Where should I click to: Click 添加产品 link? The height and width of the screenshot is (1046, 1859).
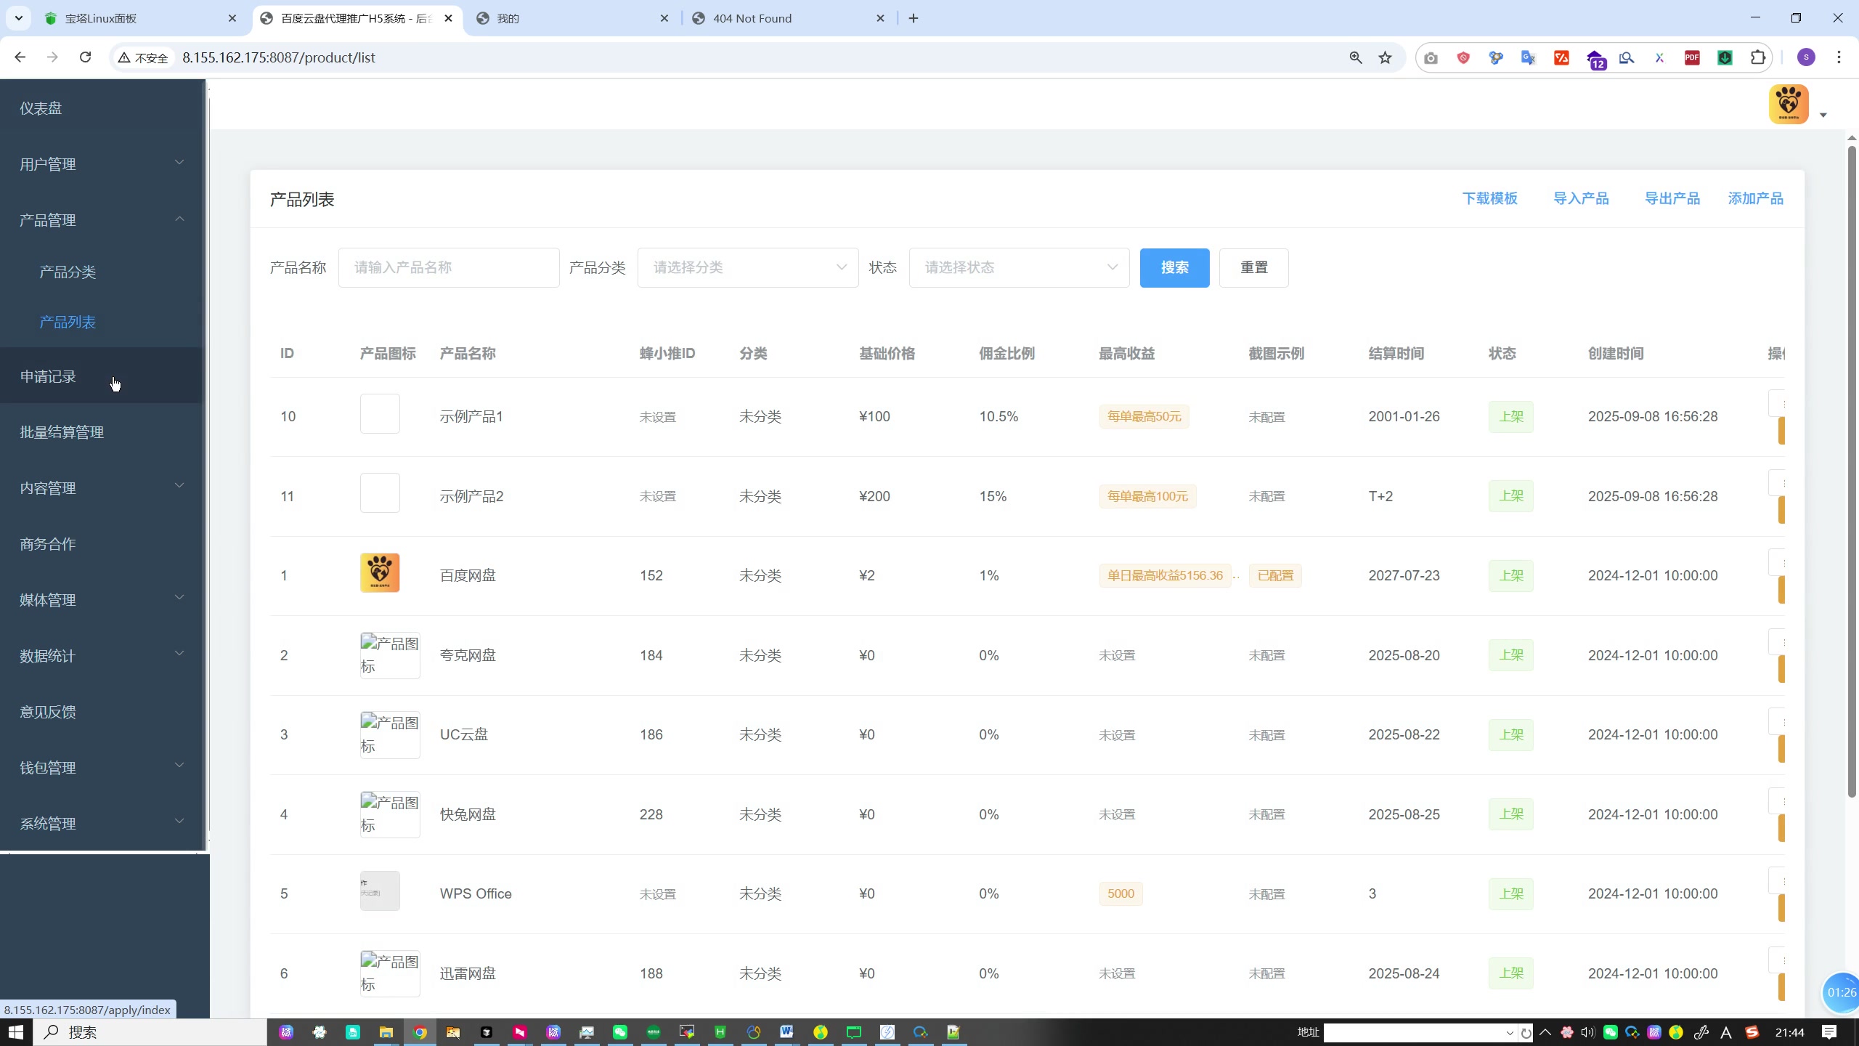(1755, 198)
